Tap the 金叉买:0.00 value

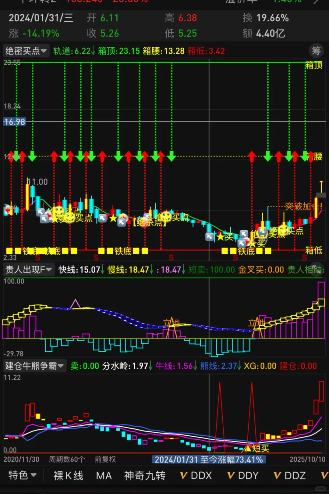coord(261,270)
